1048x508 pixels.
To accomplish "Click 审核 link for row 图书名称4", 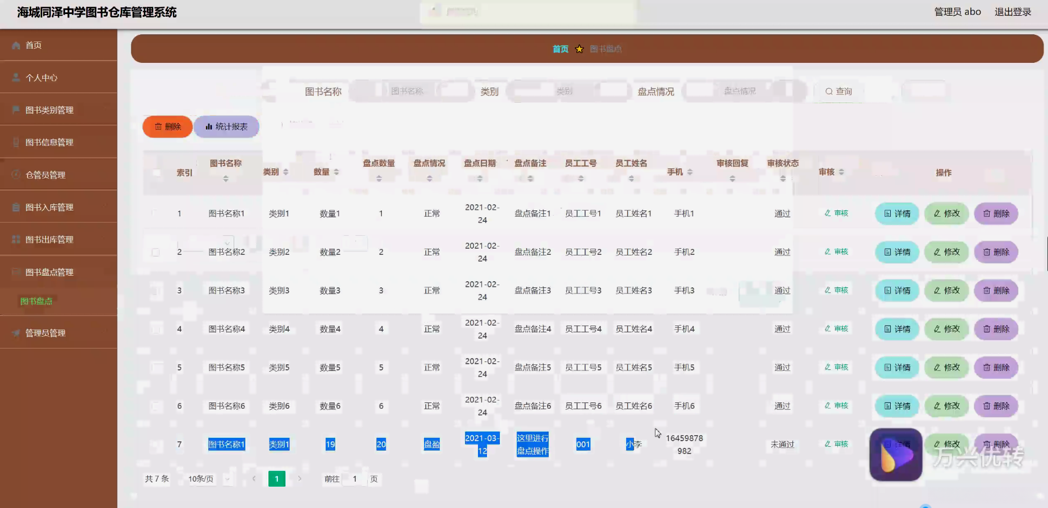I will (836, 329).
